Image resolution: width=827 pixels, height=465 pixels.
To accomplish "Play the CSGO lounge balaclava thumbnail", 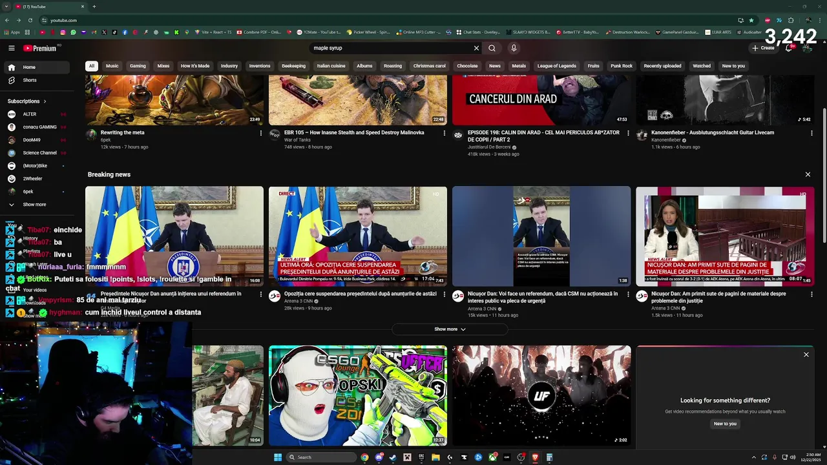I will pos(358,395).
